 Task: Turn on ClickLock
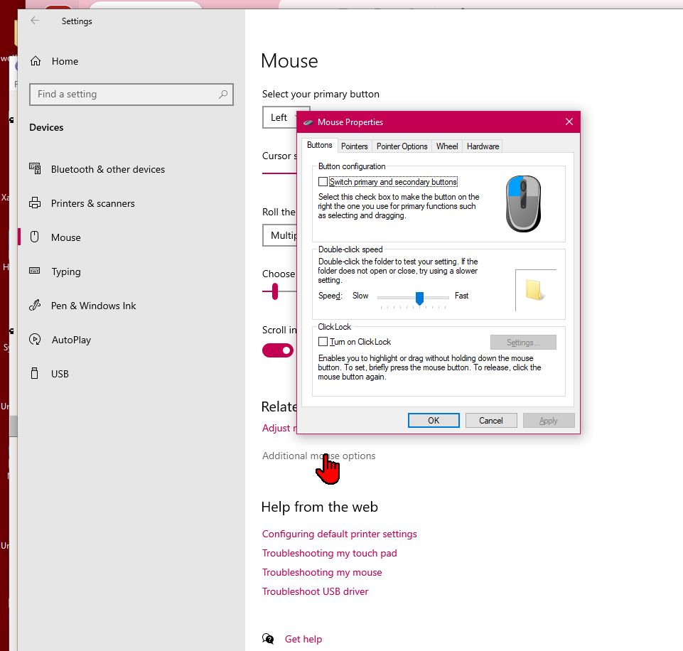323,341
